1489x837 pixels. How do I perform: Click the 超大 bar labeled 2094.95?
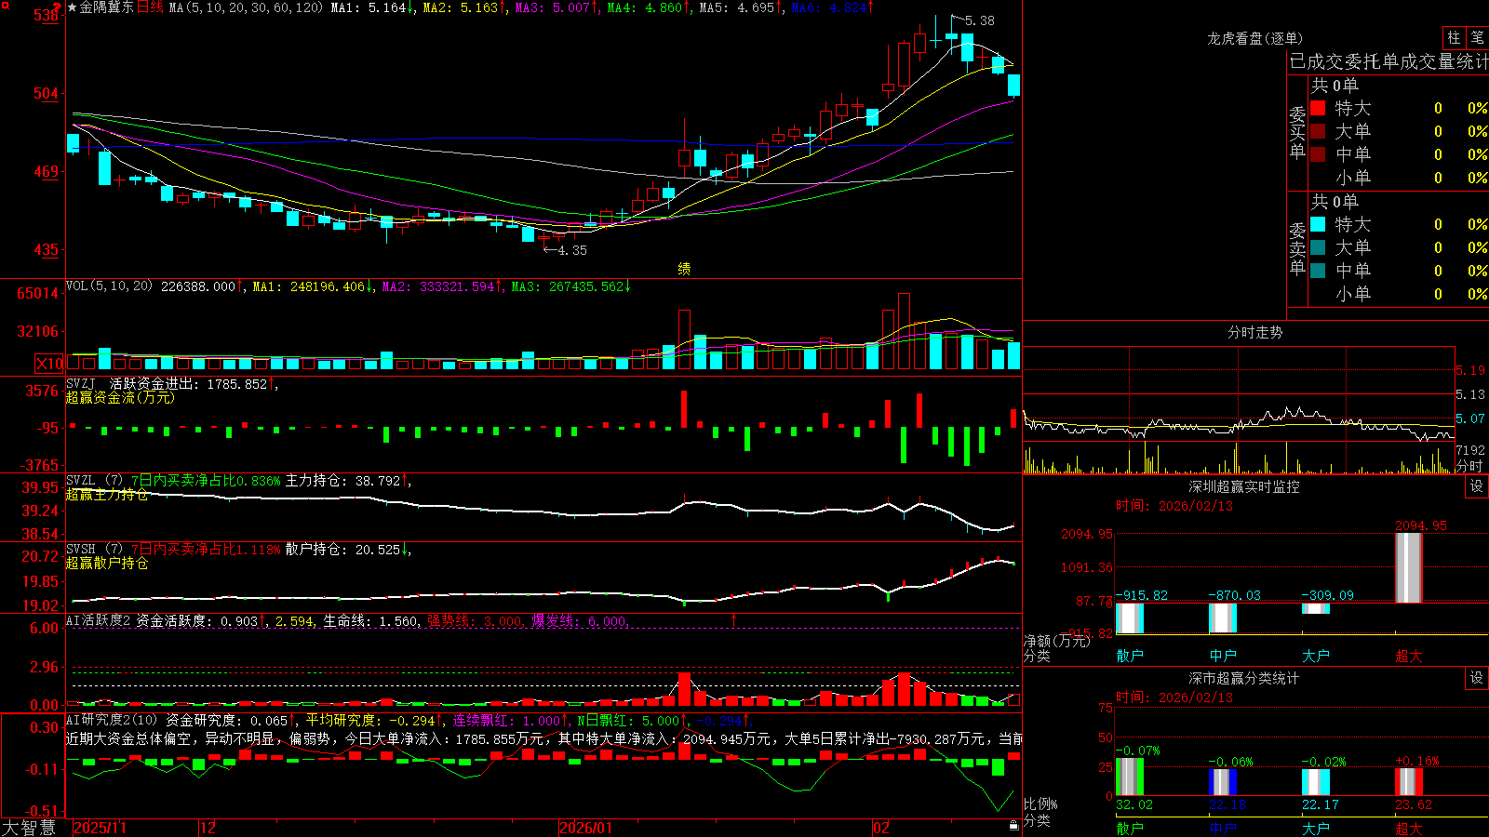tap(1409, 567)
